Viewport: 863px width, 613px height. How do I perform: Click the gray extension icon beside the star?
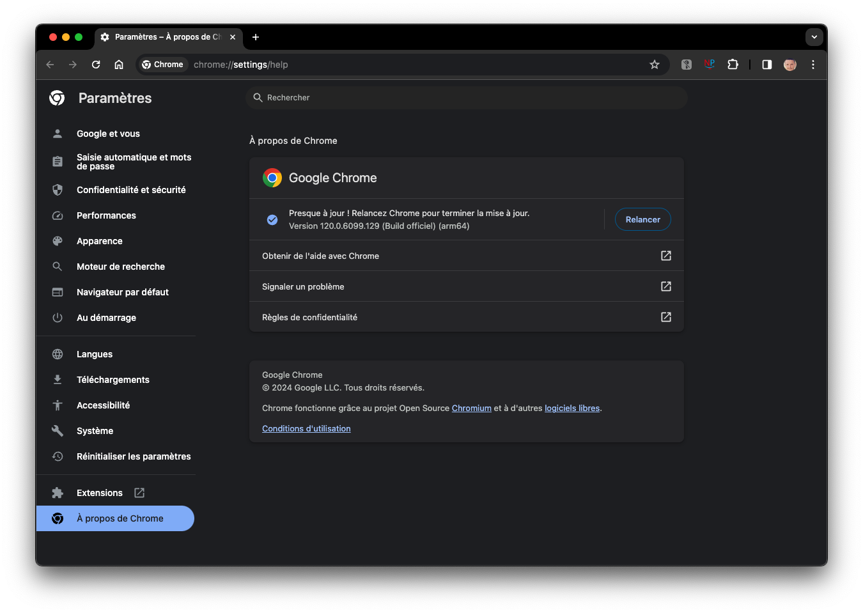(x=687, y=65)
